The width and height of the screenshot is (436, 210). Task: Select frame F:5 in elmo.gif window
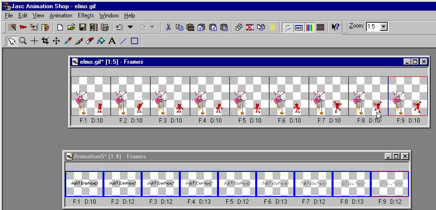pyautogui.click(x=249, y=96)
